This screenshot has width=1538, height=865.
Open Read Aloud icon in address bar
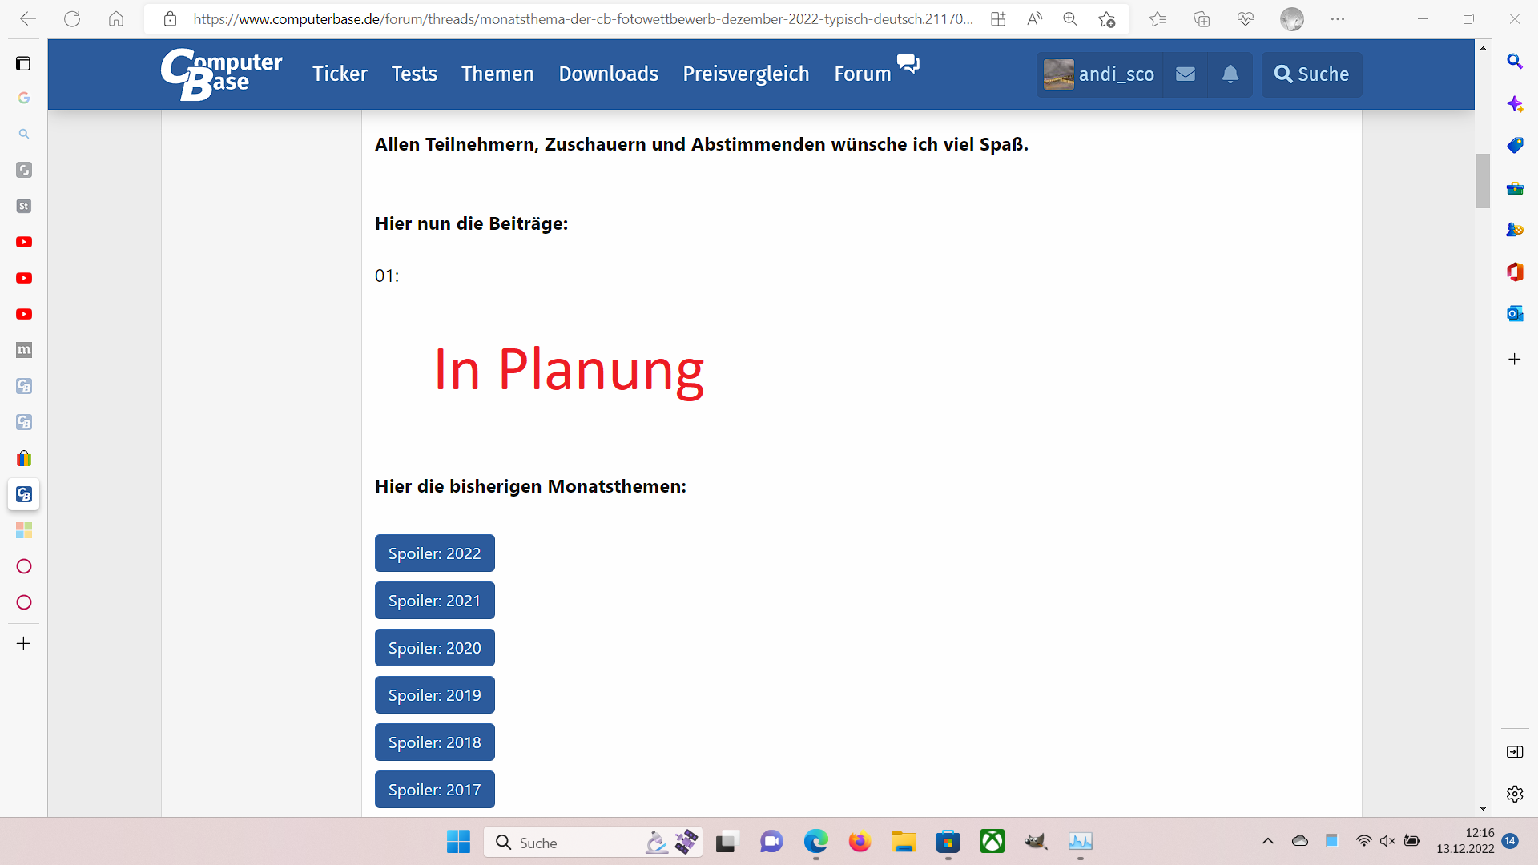(1034, 19)
